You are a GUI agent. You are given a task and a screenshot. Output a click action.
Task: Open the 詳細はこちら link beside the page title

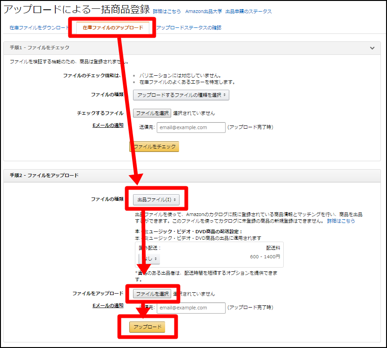coord(167,11)
